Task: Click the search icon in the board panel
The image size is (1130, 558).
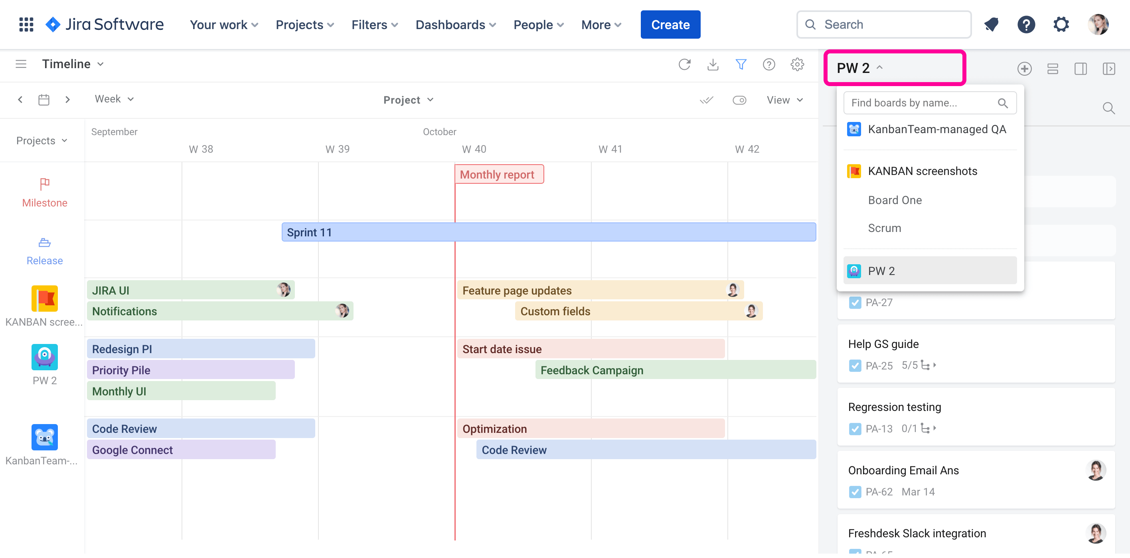Action: point(1109,108)
